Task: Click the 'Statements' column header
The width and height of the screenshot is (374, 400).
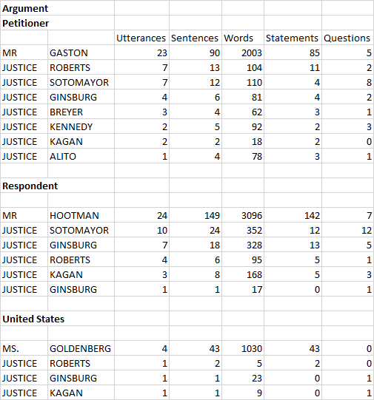Action: (x=292, y=38)
